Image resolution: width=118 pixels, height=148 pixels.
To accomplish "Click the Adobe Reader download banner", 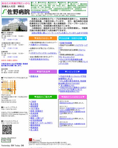I will (35, 140).
